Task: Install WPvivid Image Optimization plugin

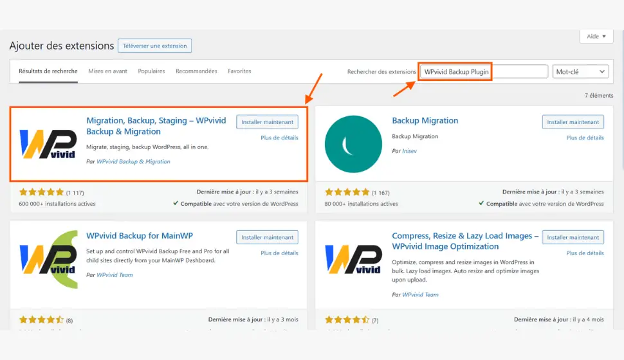Action: click(573, 237)
